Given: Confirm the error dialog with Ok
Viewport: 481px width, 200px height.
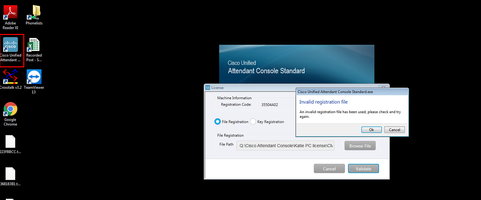Looking at the screenshot, I should pos(371,130).
